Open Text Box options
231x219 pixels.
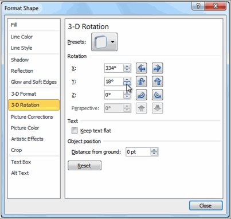[21, 162]
